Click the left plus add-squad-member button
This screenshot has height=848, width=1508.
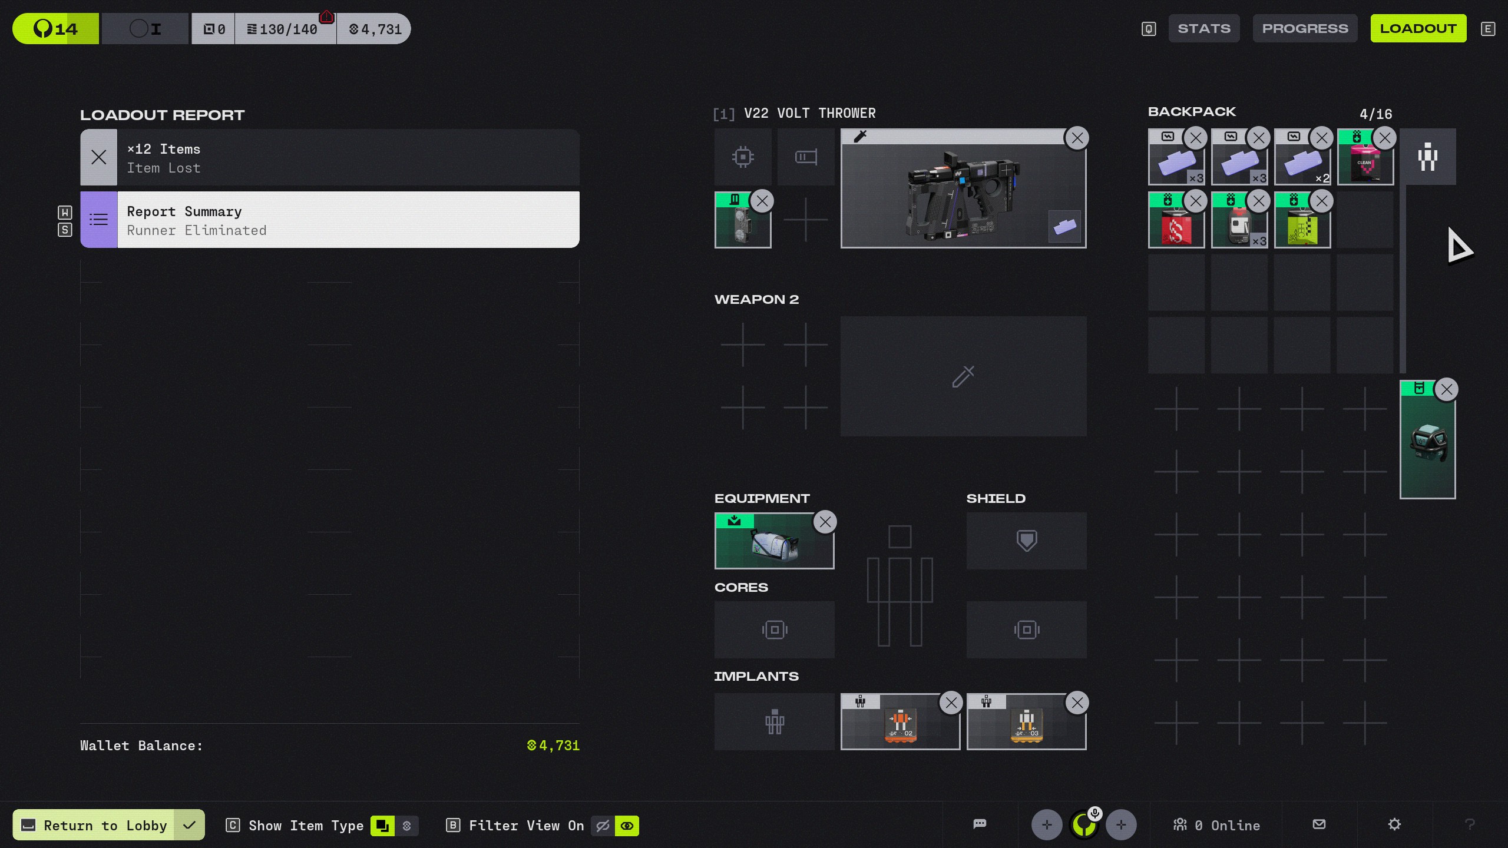(x=1046, y=825)
